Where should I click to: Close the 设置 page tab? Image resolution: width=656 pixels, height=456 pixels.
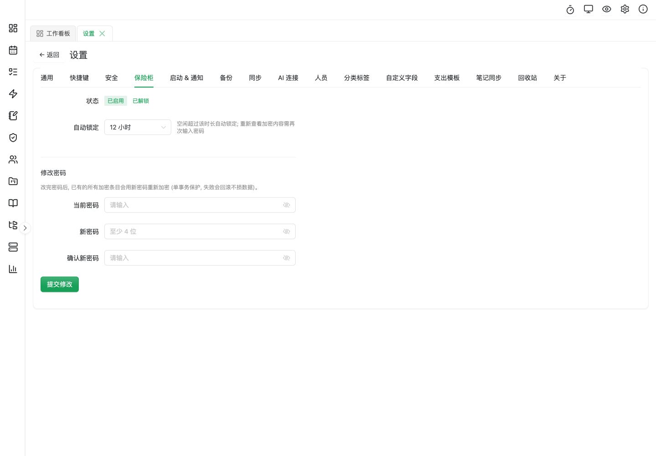point(102,33)
